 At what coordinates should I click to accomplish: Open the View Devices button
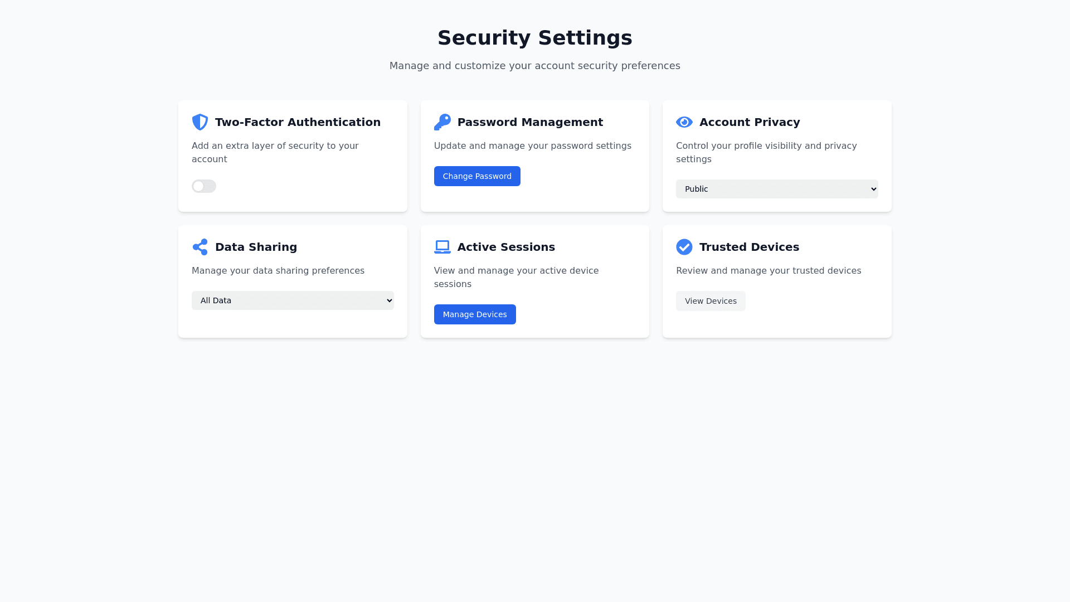pos(711,301)
